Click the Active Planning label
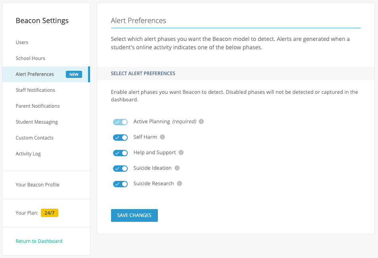Screen dimensions: 378x258 [152, 122]
